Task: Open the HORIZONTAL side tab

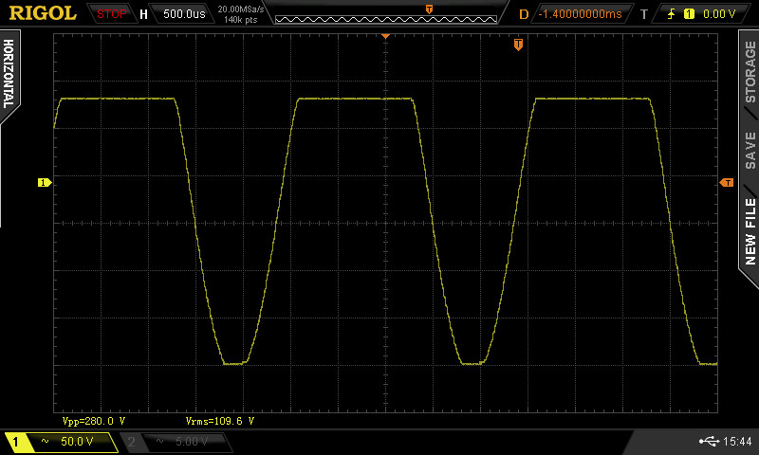Action: click(x=9, y=74)
